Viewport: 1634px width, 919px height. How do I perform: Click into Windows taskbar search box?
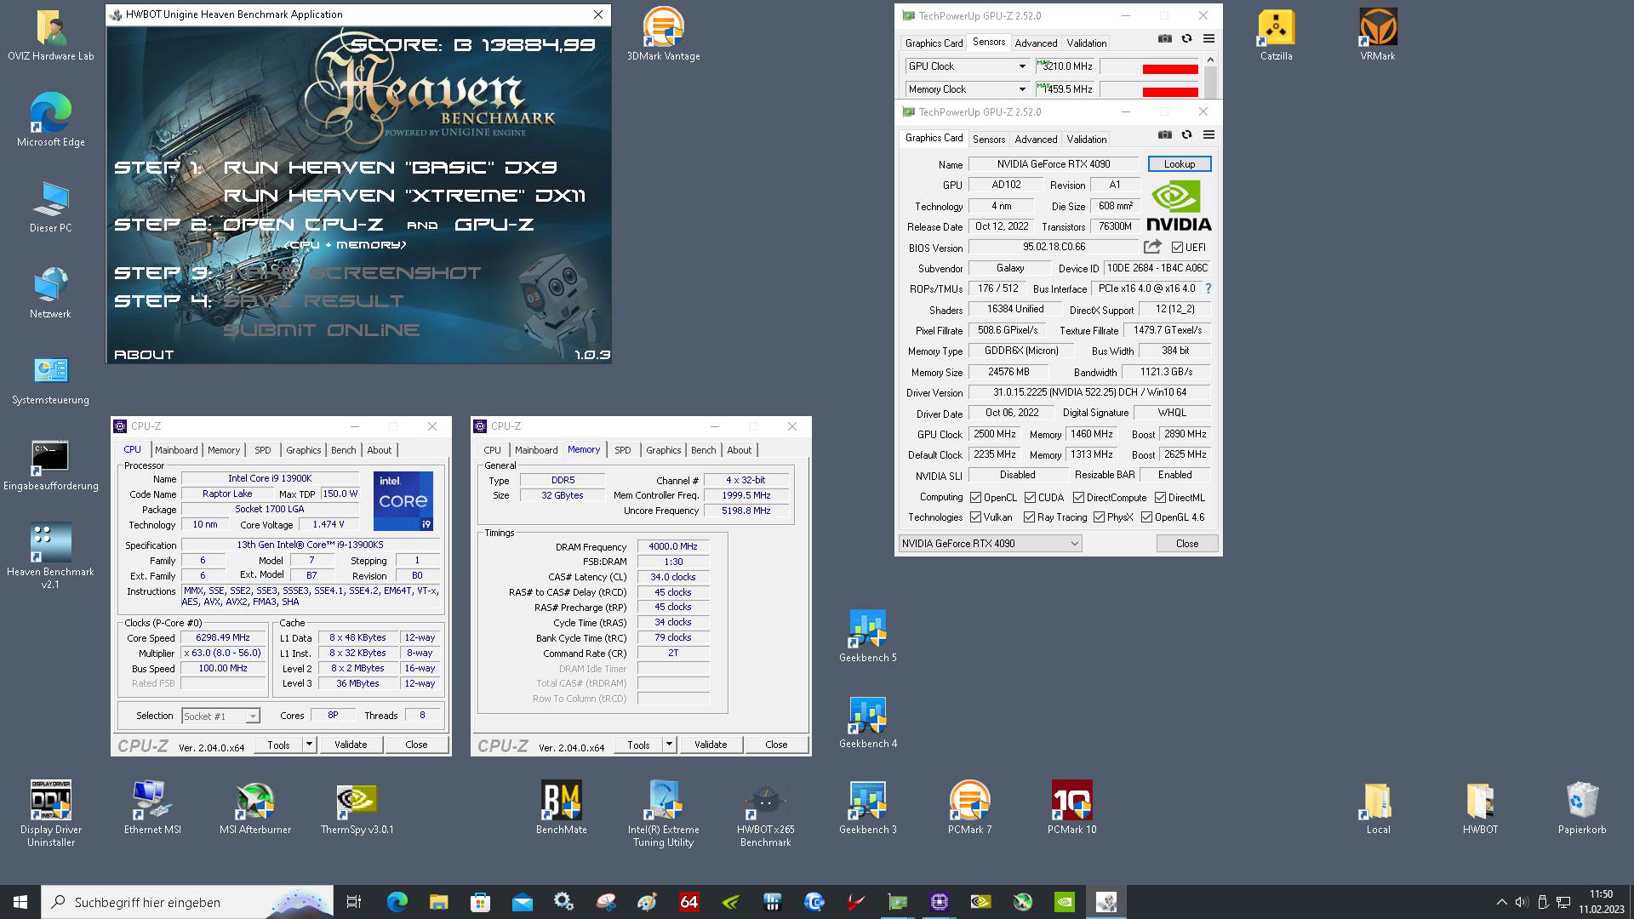click(187, 902)
